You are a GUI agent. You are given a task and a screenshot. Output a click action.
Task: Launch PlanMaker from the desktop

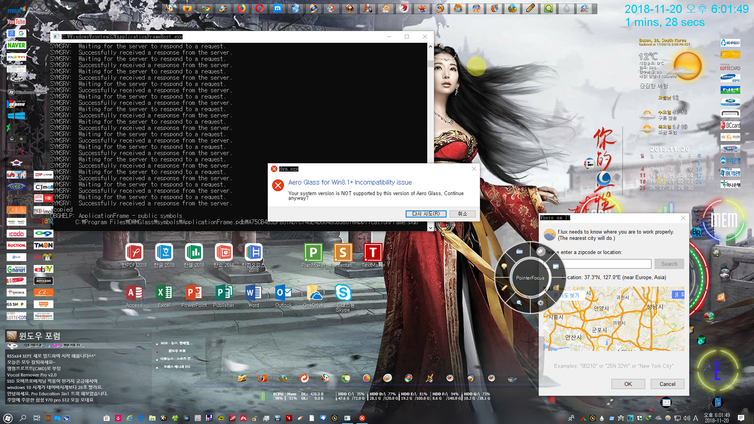pos(313,256)
